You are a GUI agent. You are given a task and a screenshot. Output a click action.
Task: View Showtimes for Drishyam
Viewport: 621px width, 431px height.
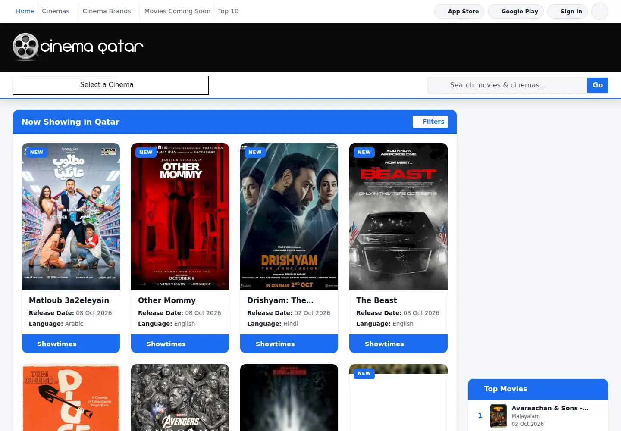tap(289, 344)
